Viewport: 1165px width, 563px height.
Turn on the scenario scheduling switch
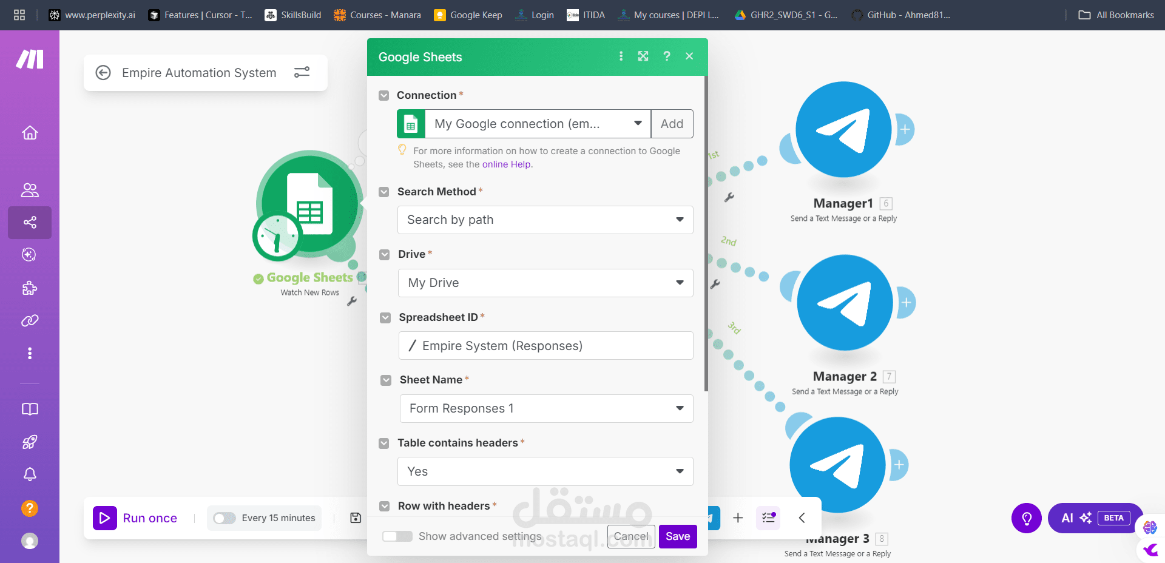click(x=224, y=518)
